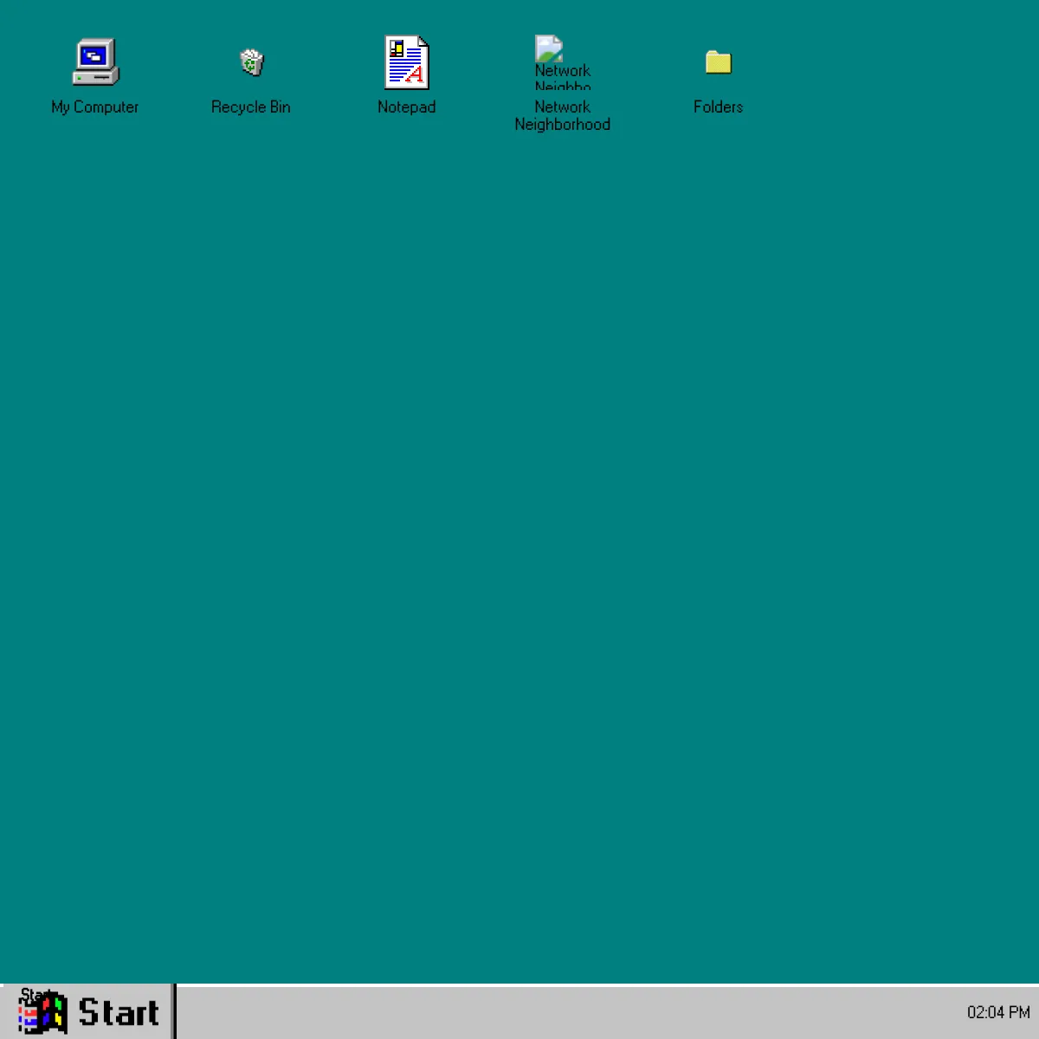Click the Notepad label under its icon
Viewport: 1039px width, 1039px height.
(x=407, y=107)
